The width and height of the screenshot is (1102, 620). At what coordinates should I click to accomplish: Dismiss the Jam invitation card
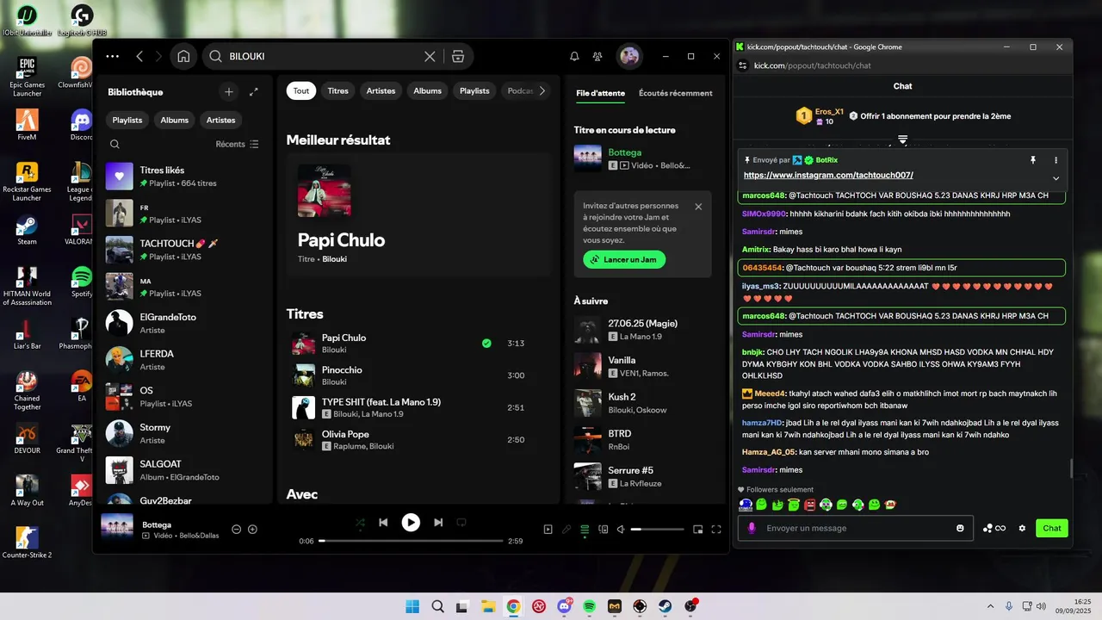tap(698, 207)
